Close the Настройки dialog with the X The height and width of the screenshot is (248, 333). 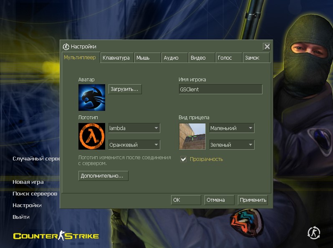click(267, 47)
